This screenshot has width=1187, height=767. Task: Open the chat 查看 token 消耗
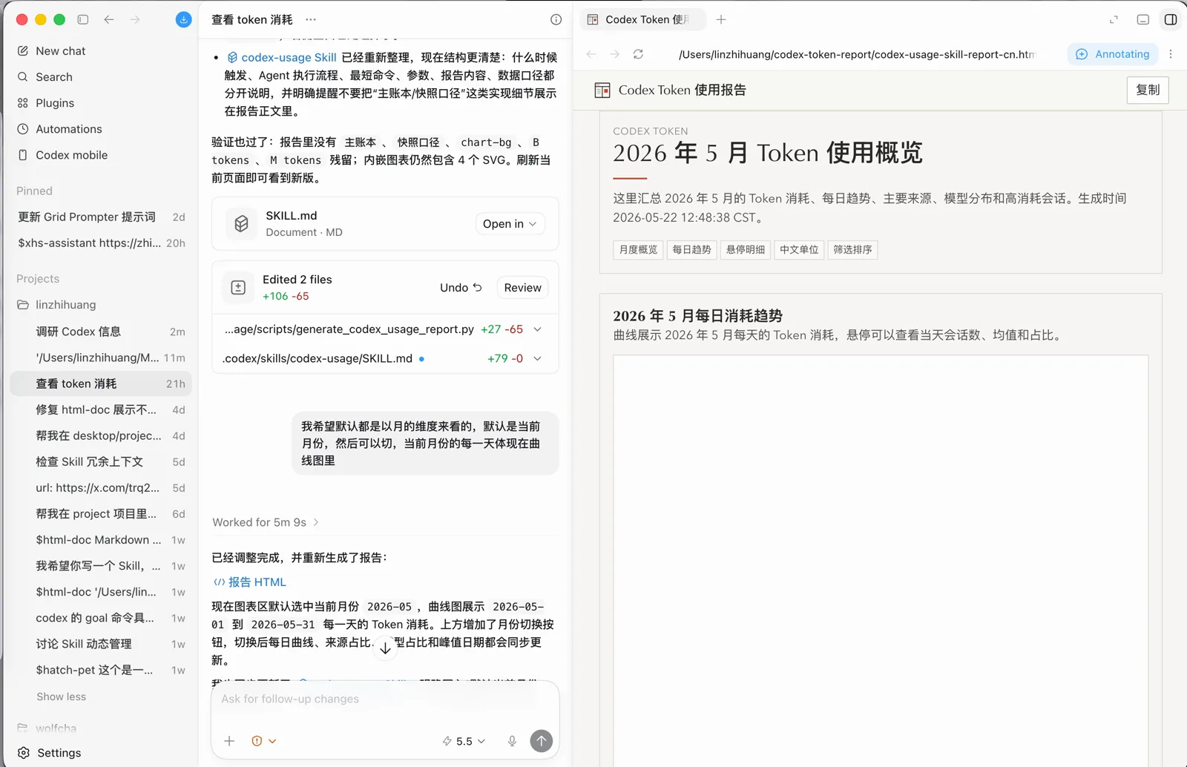(x=101, y=383)
